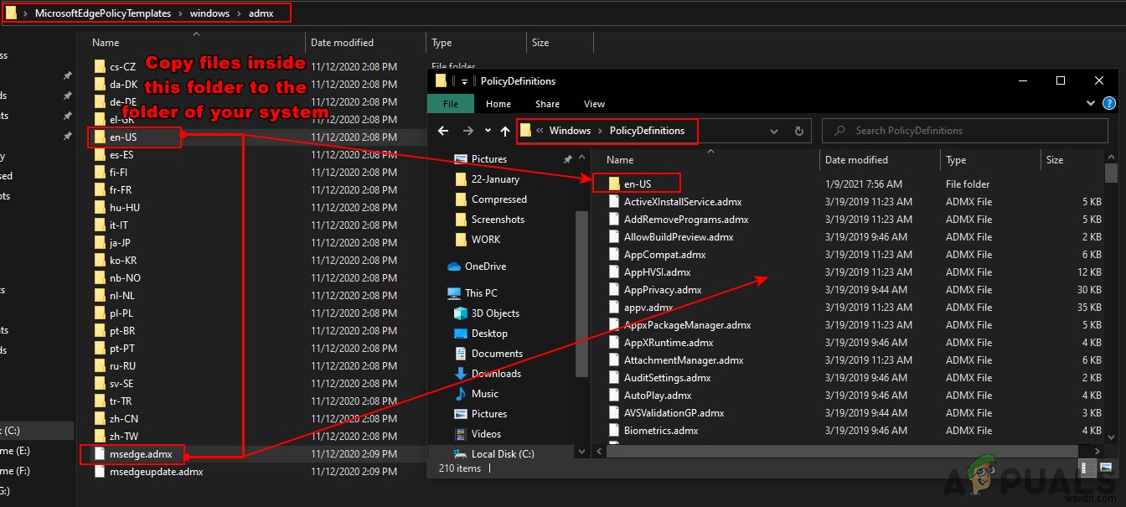Switch to details view in the status bar
The image size is (1126, 507).
point(1087,468)
